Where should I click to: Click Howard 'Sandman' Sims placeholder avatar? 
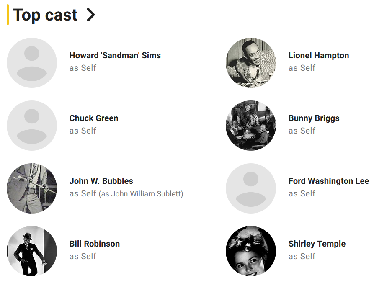tap(32, 63)
